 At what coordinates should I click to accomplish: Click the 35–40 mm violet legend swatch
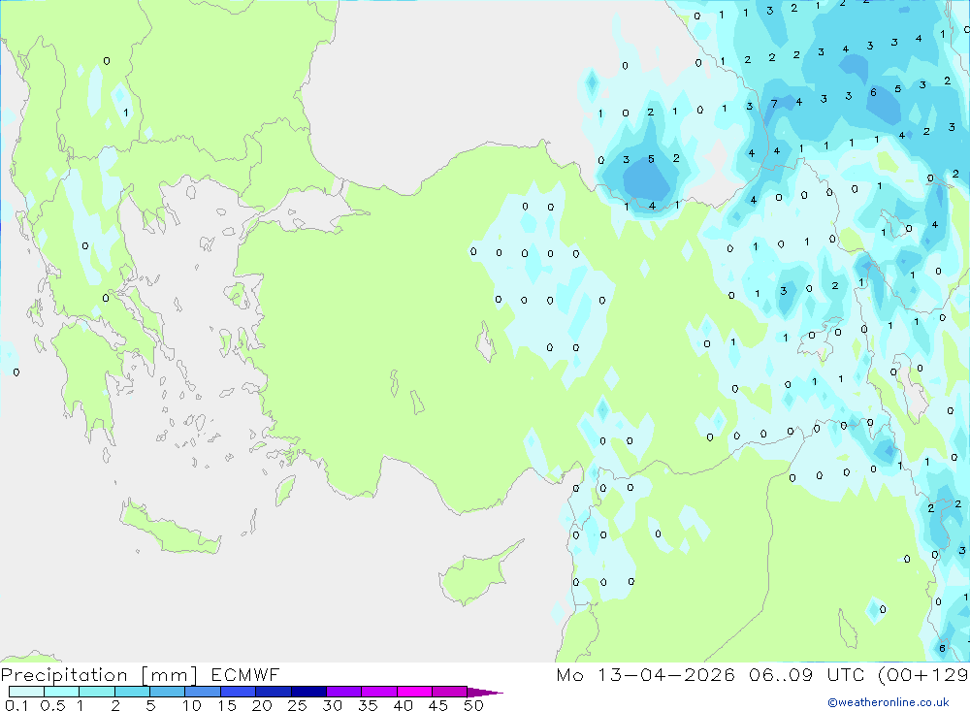point(378,692)
